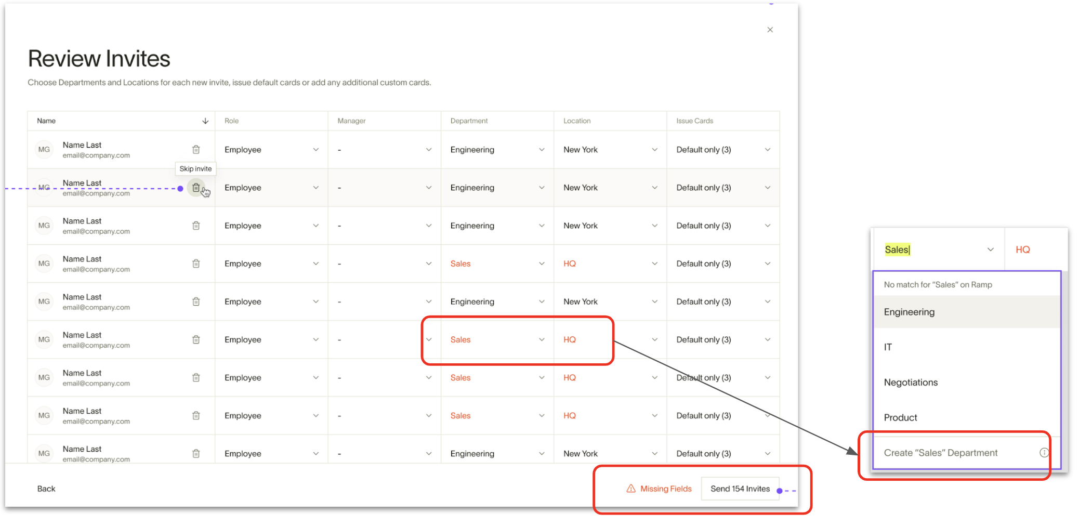Skip invite using third row's trash icon
Screen dimensions: 1079x526
[196, 226]
